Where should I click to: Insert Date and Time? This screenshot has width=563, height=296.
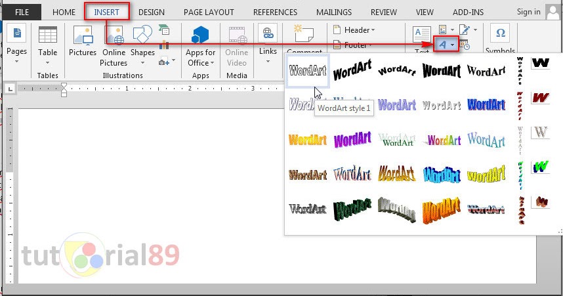[465, 45]
